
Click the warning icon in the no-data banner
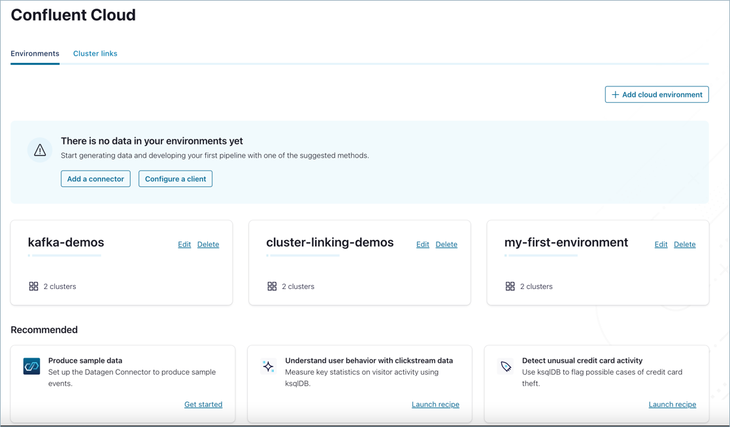[40, 150]
